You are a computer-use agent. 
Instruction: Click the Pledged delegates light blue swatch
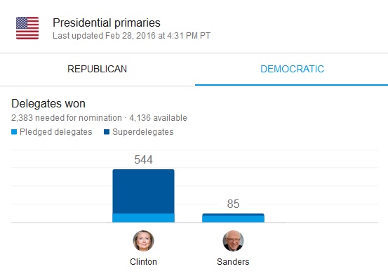click(14, 132)
